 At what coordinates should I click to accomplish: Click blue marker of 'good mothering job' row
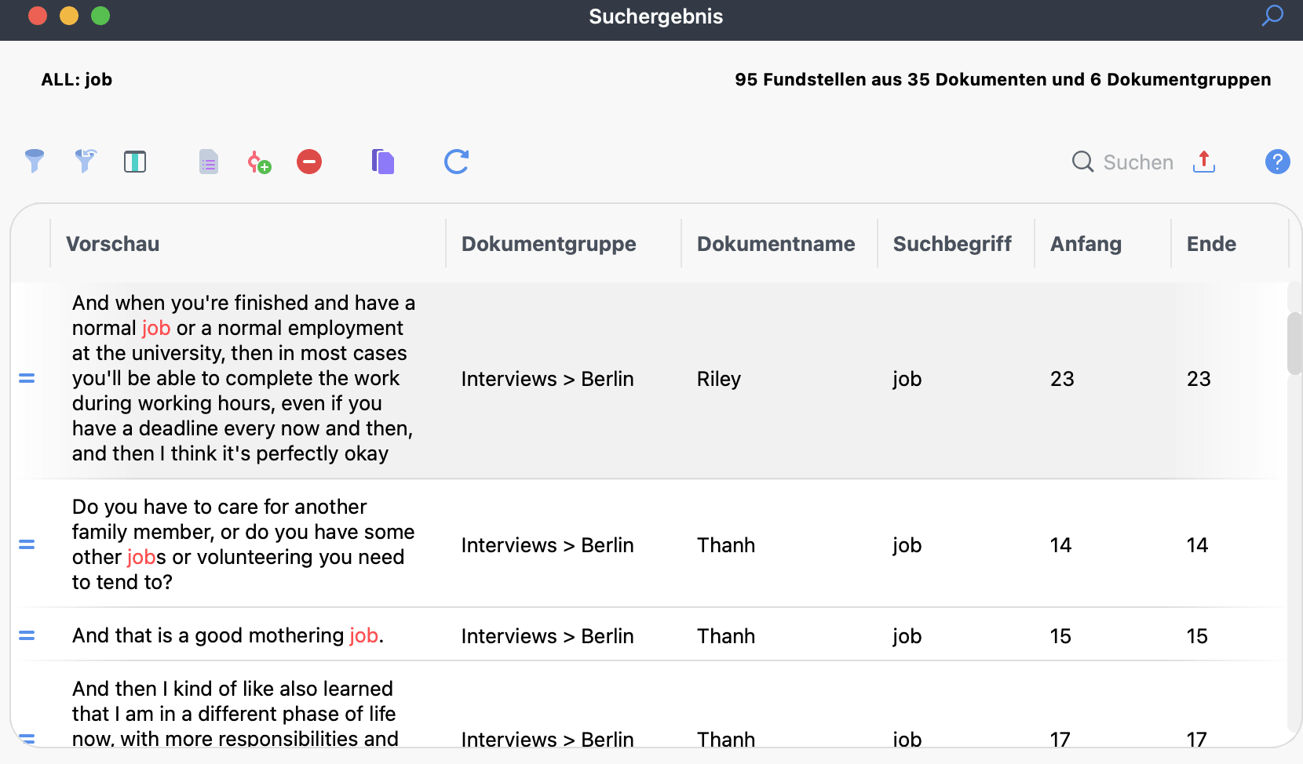[x=27, y=635]
